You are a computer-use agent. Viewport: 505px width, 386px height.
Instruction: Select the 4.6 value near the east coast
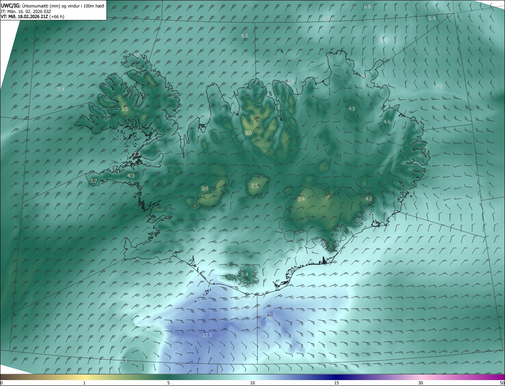387,122
